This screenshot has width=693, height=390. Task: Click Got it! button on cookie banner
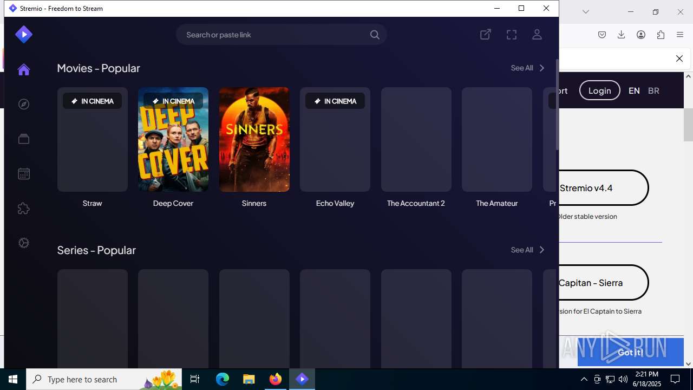pos(631,352)
